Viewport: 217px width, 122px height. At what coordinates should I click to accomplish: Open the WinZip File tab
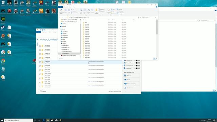tap(38, 32)
